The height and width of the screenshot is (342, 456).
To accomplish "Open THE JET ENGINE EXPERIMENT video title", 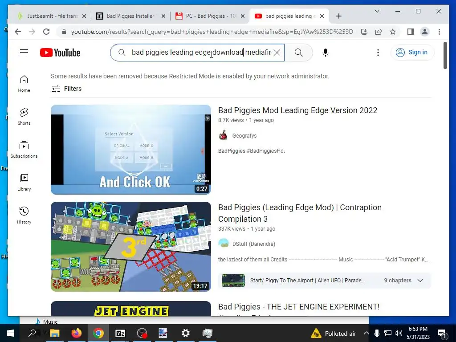I will 299,306.
